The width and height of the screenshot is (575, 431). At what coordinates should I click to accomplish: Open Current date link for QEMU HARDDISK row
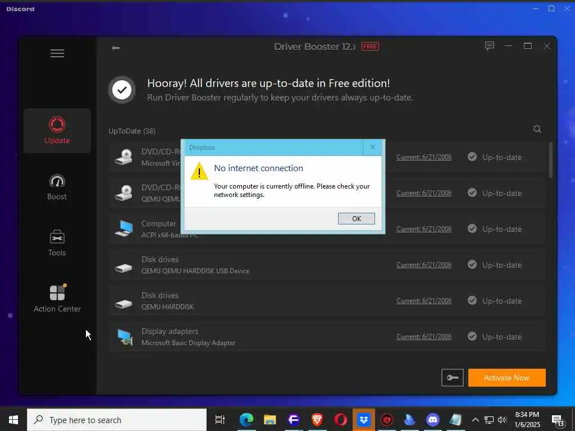tap(424, 301)
